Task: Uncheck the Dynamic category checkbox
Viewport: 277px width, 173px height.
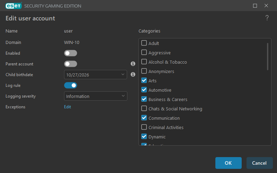Action: point(144,136)
